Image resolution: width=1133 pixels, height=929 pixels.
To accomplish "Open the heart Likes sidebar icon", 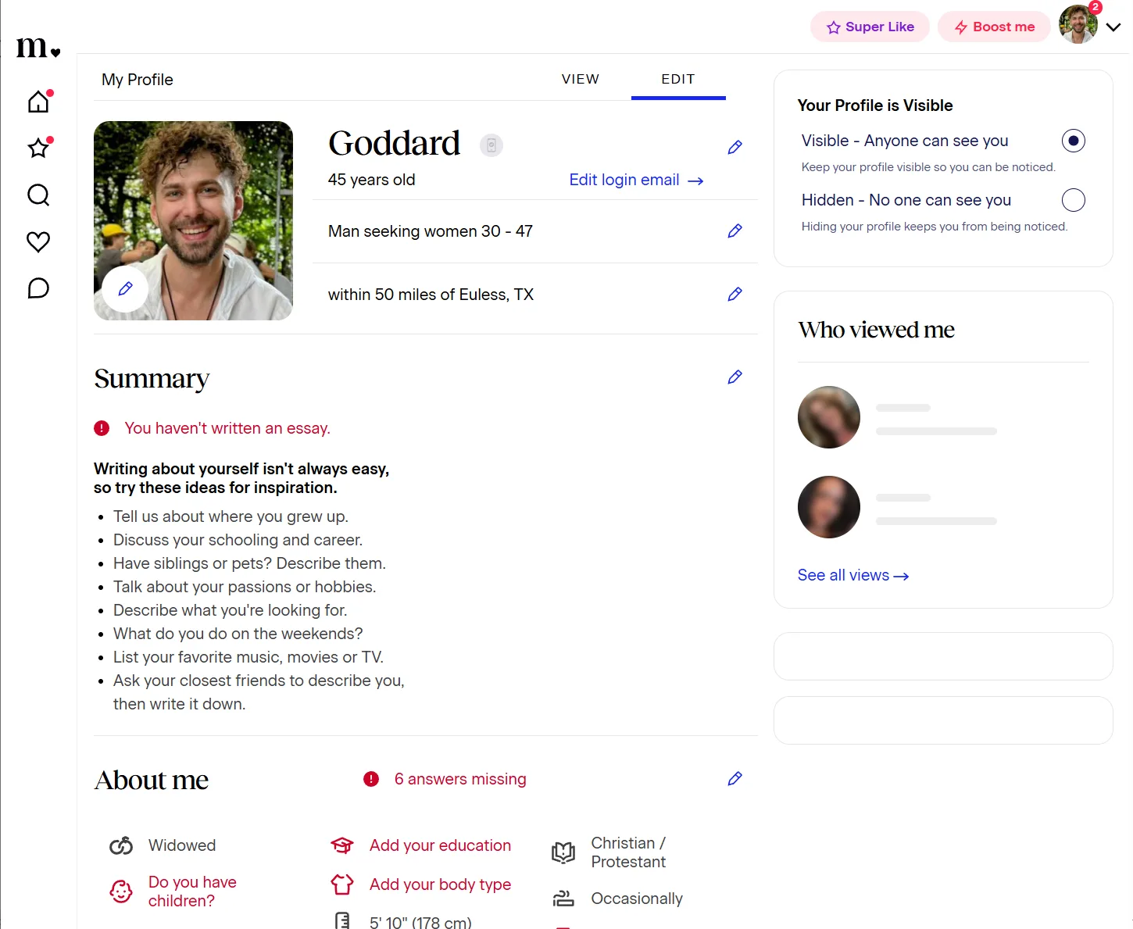I will [x=38, y=241].
